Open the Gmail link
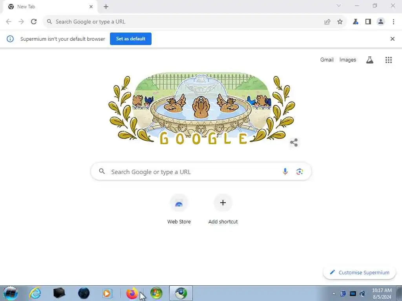Screen dimensions: 402x301 click(x=327, y=60)
